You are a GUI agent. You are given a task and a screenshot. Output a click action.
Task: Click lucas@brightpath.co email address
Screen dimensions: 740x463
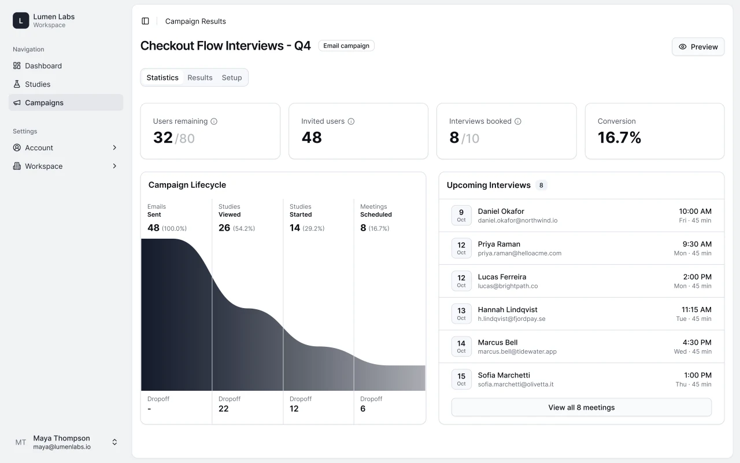click(x=508, y=286)
